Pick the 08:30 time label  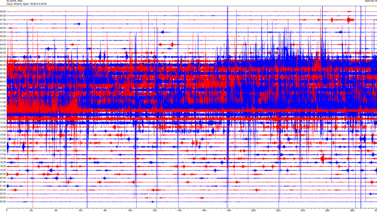[3, 82]
